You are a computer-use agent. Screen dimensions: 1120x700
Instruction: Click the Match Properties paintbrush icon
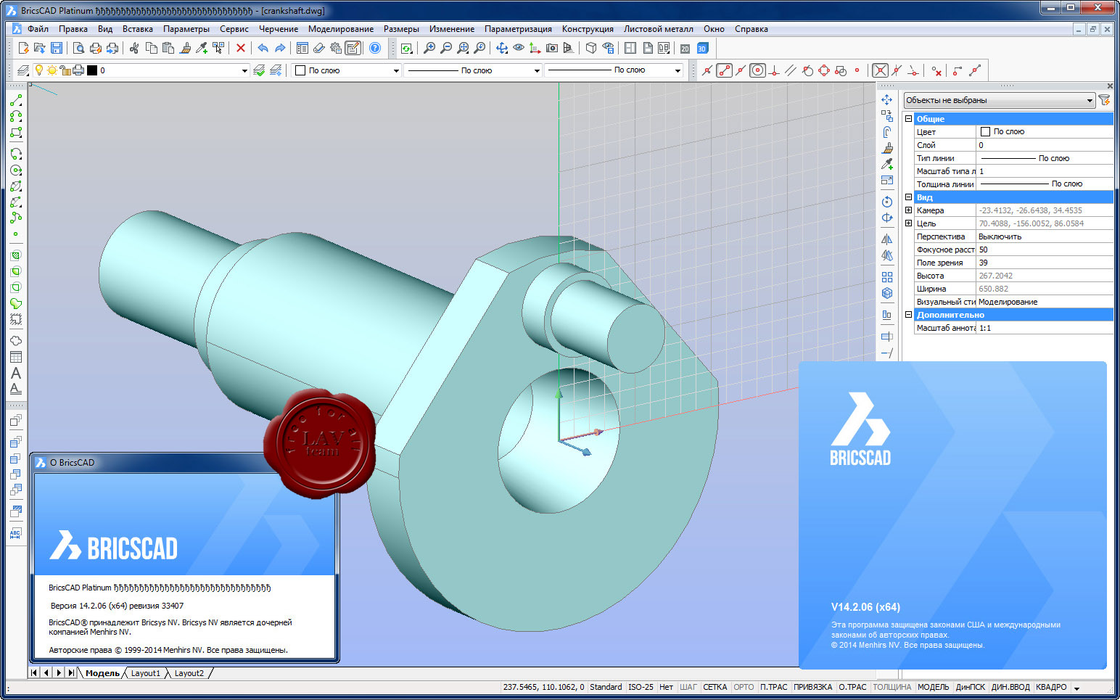point(185,48)
